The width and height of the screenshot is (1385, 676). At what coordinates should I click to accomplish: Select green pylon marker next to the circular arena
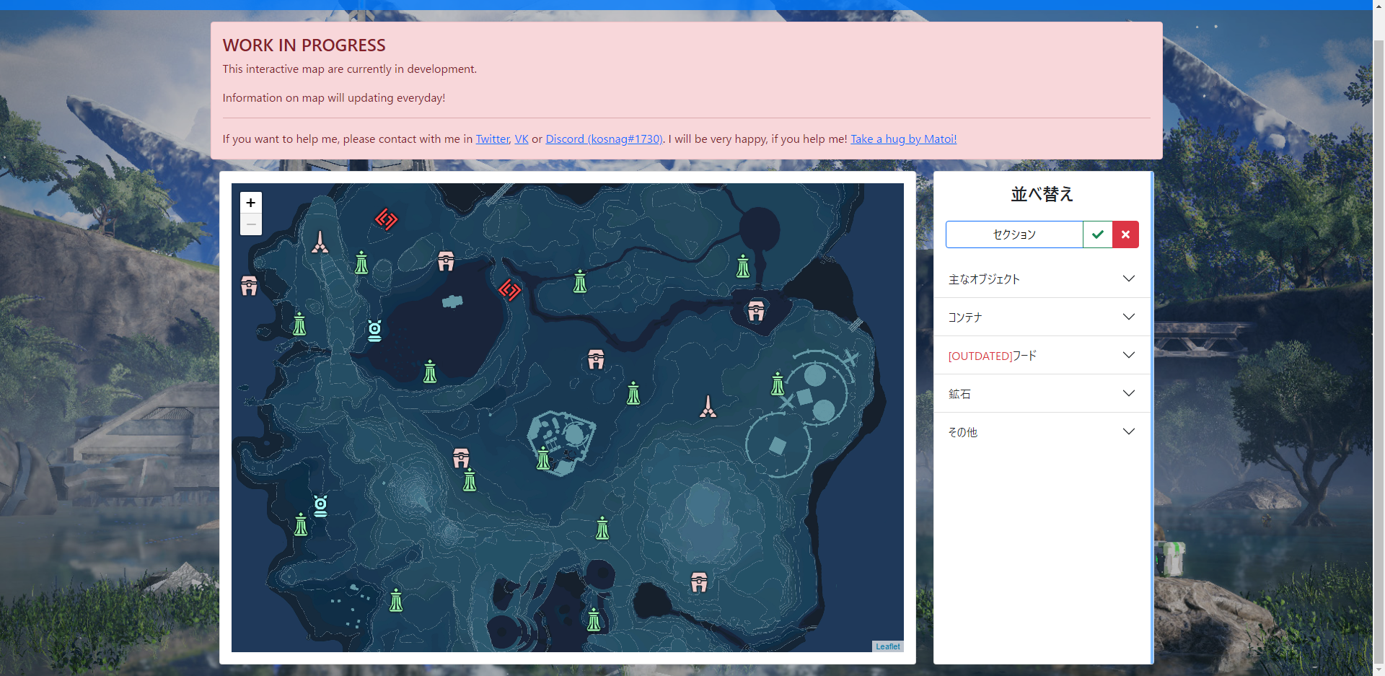[778, 383]
